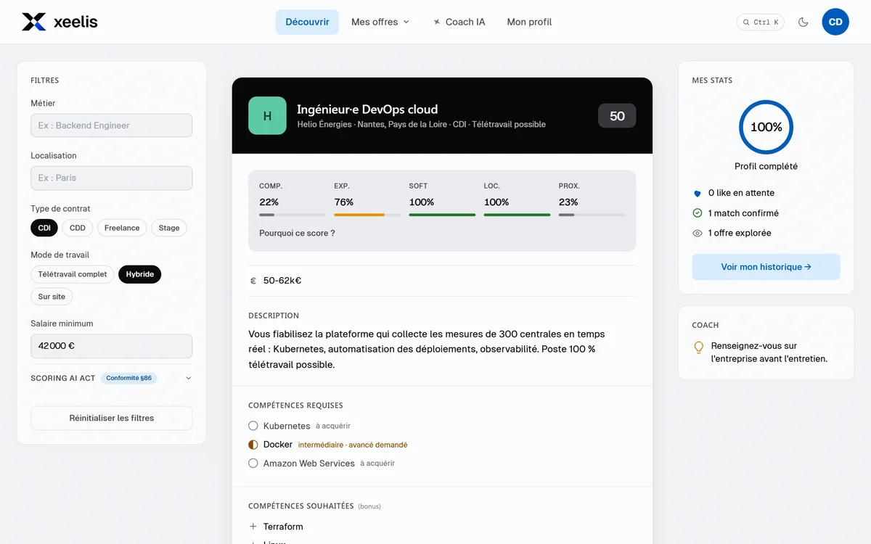Screen dimensions: 871x544
Task: Enable the Télétravail complet work mode
Action: [73, 274]
